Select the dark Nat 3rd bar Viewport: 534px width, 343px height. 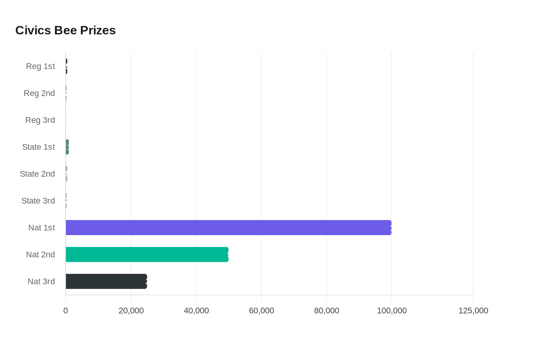106,281
